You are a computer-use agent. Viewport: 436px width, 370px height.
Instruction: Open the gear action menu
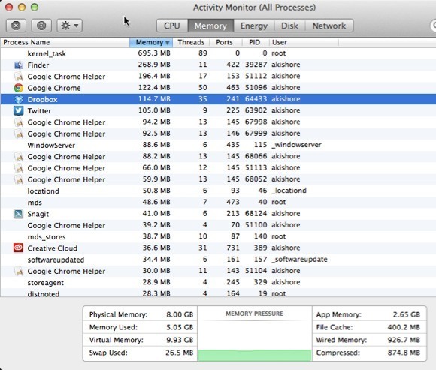(x=69, y=26)
